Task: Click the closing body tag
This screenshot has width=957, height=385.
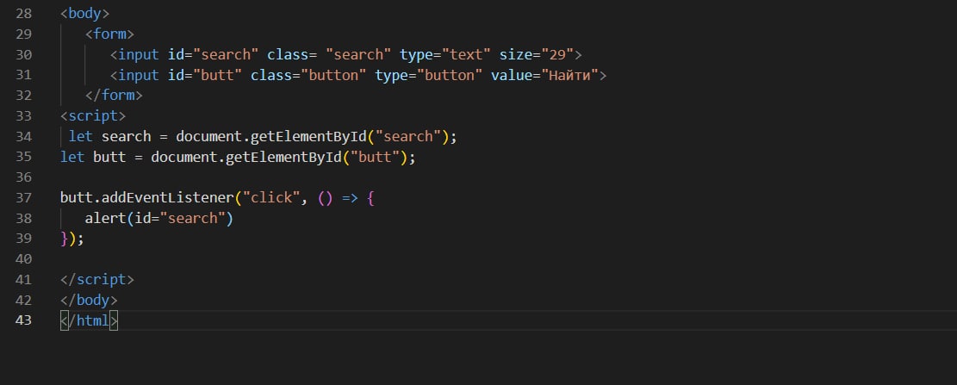Action: tap(89, 301)
